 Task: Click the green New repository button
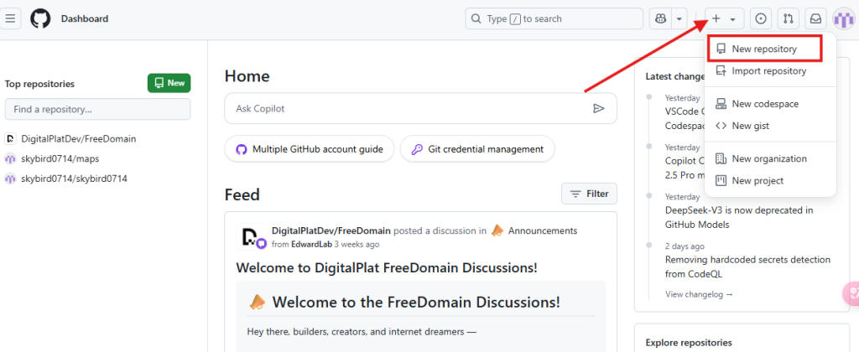click(169, 83)
